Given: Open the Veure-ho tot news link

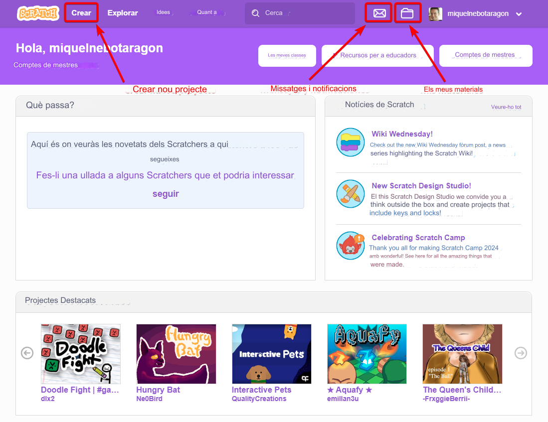Looking at the screenshot, I should [506, 107].
